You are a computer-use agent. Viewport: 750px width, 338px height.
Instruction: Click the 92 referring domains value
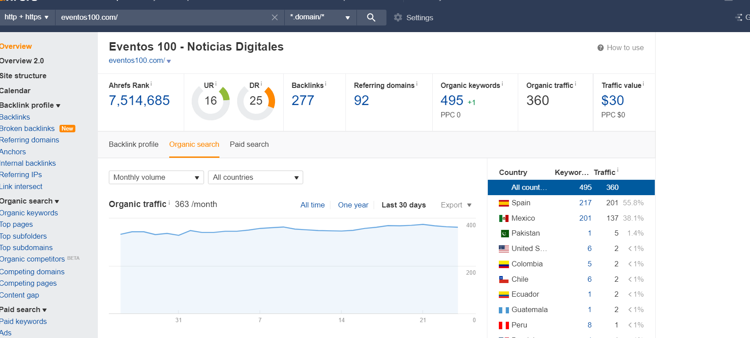361,101
